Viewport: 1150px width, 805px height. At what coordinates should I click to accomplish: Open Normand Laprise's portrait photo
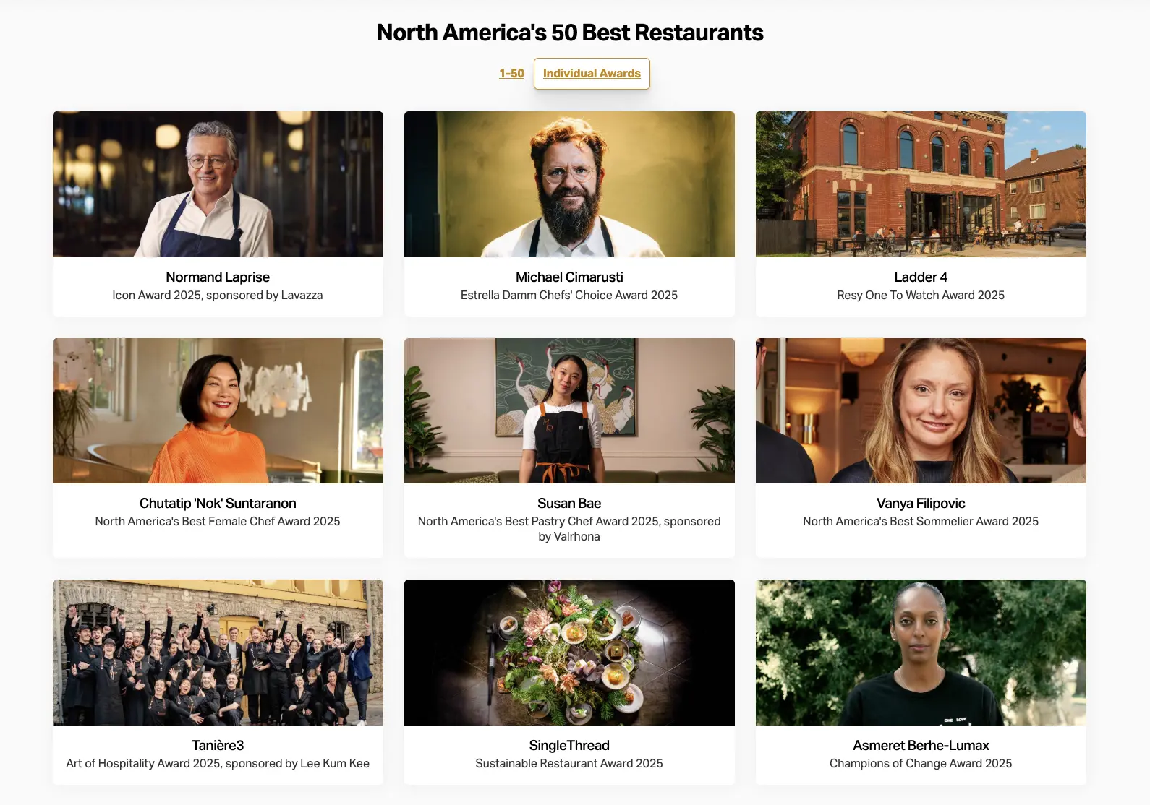218,184
